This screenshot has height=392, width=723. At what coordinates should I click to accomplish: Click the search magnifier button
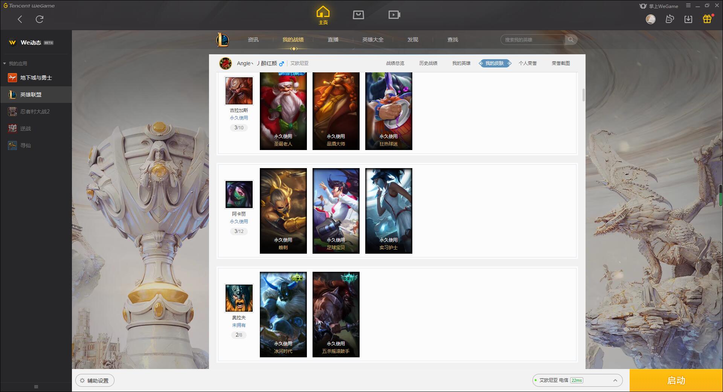coord(571,40)
